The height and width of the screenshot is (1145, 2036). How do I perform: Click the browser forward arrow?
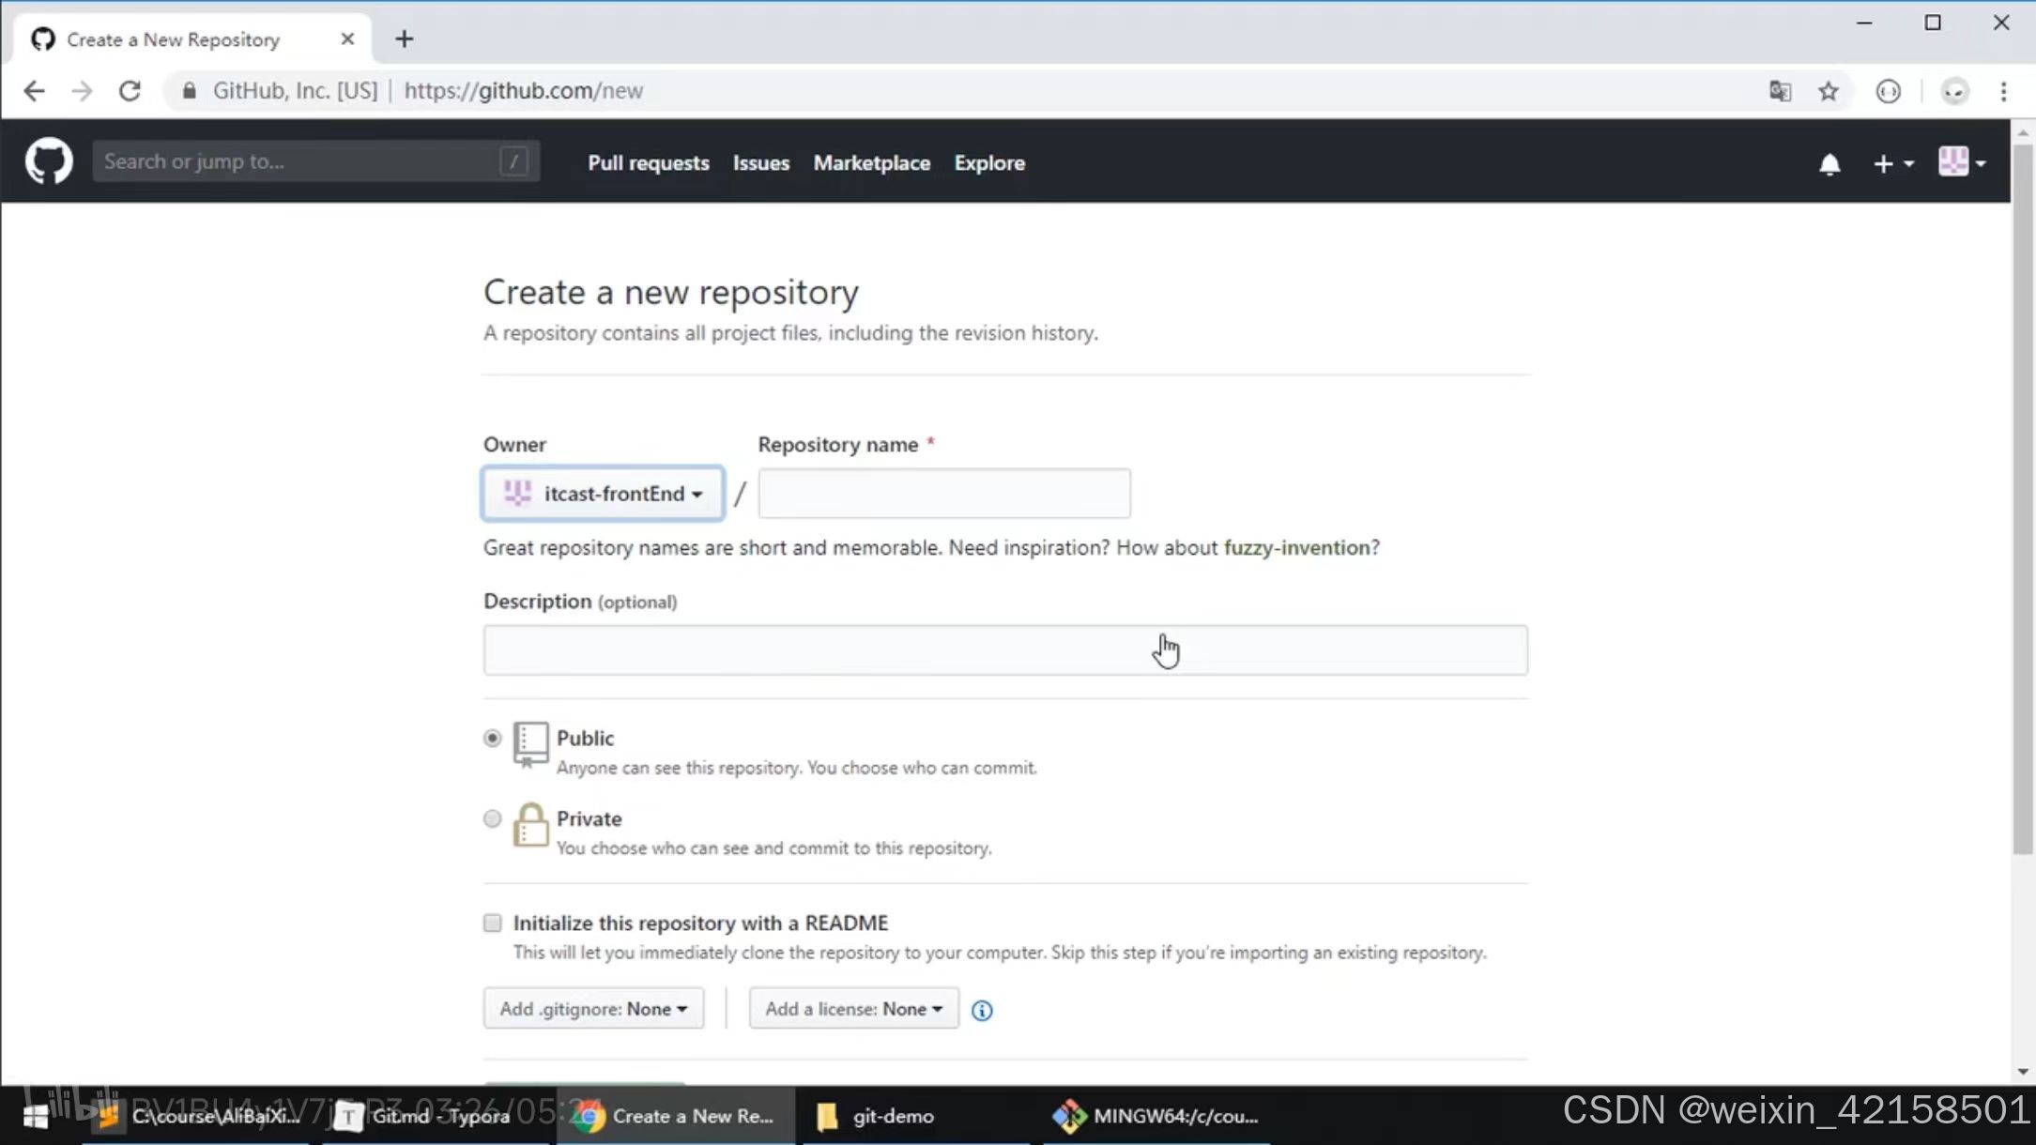(82, 91)
